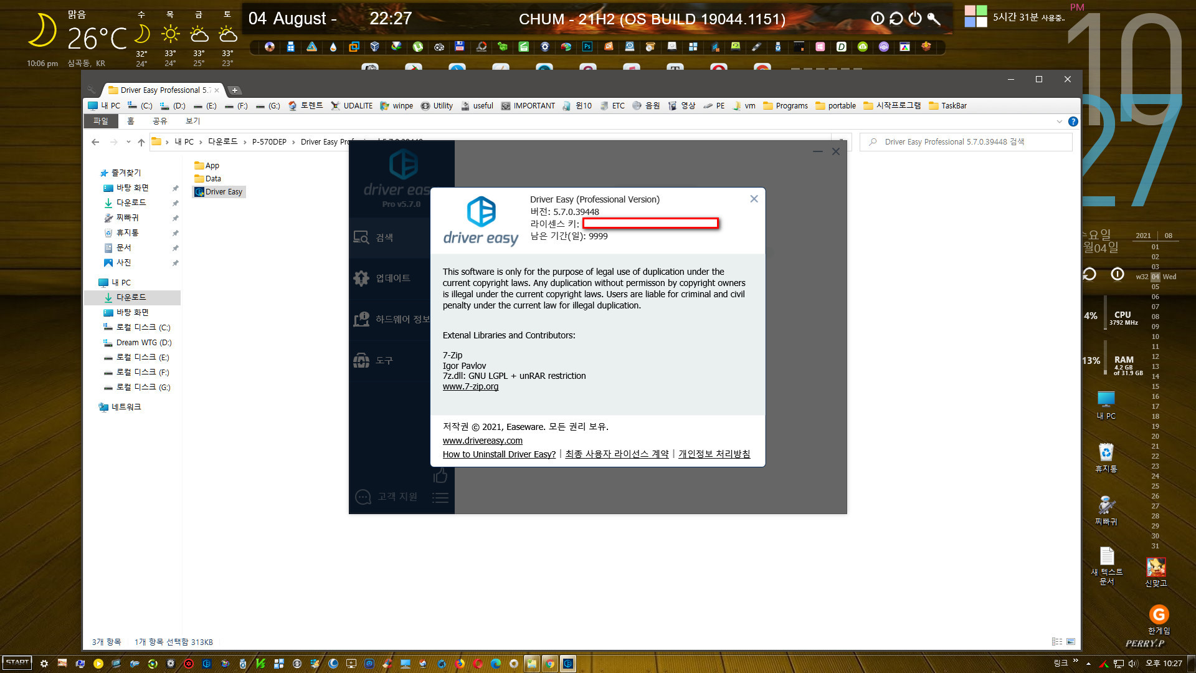This screenshot has height=673, width=1196.
Task: Open the winpe bookmark folder
Action: click(x=397, y=106)
